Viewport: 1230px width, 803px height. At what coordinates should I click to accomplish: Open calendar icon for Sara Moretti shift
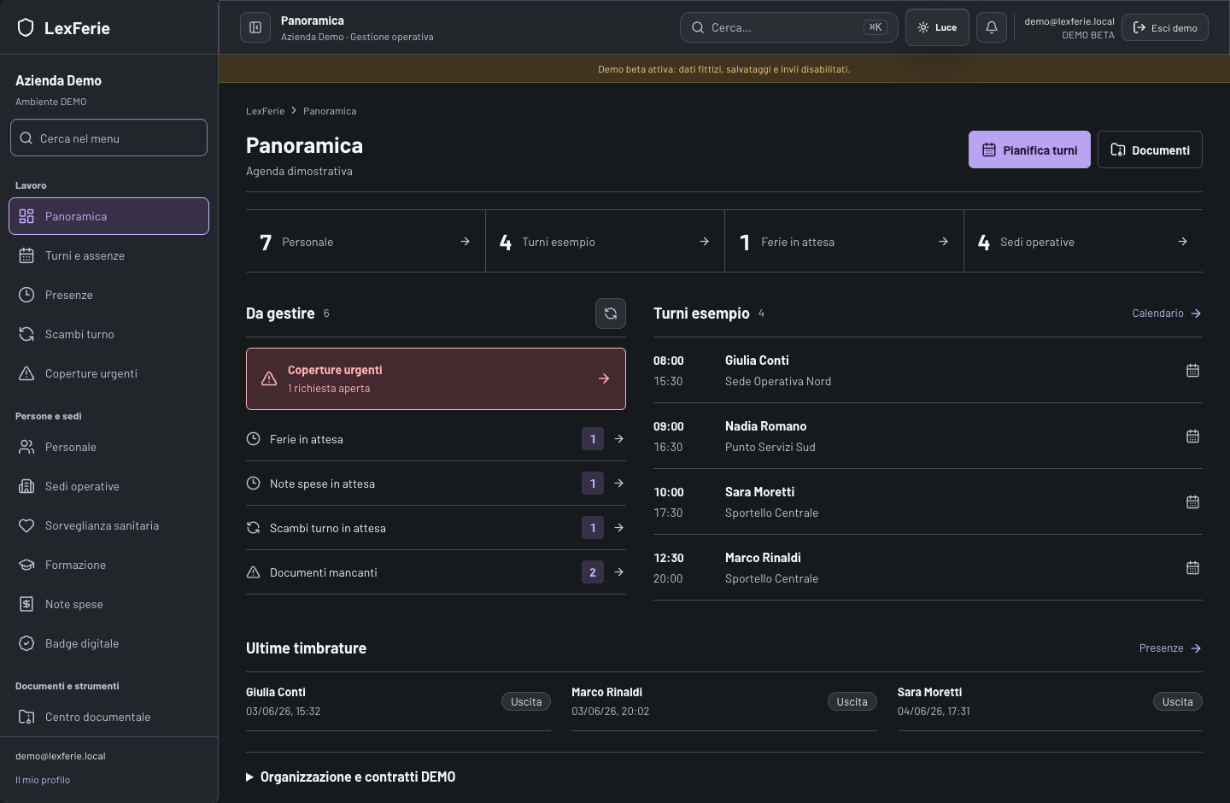pyautogui.click(x=1192, y=502)
